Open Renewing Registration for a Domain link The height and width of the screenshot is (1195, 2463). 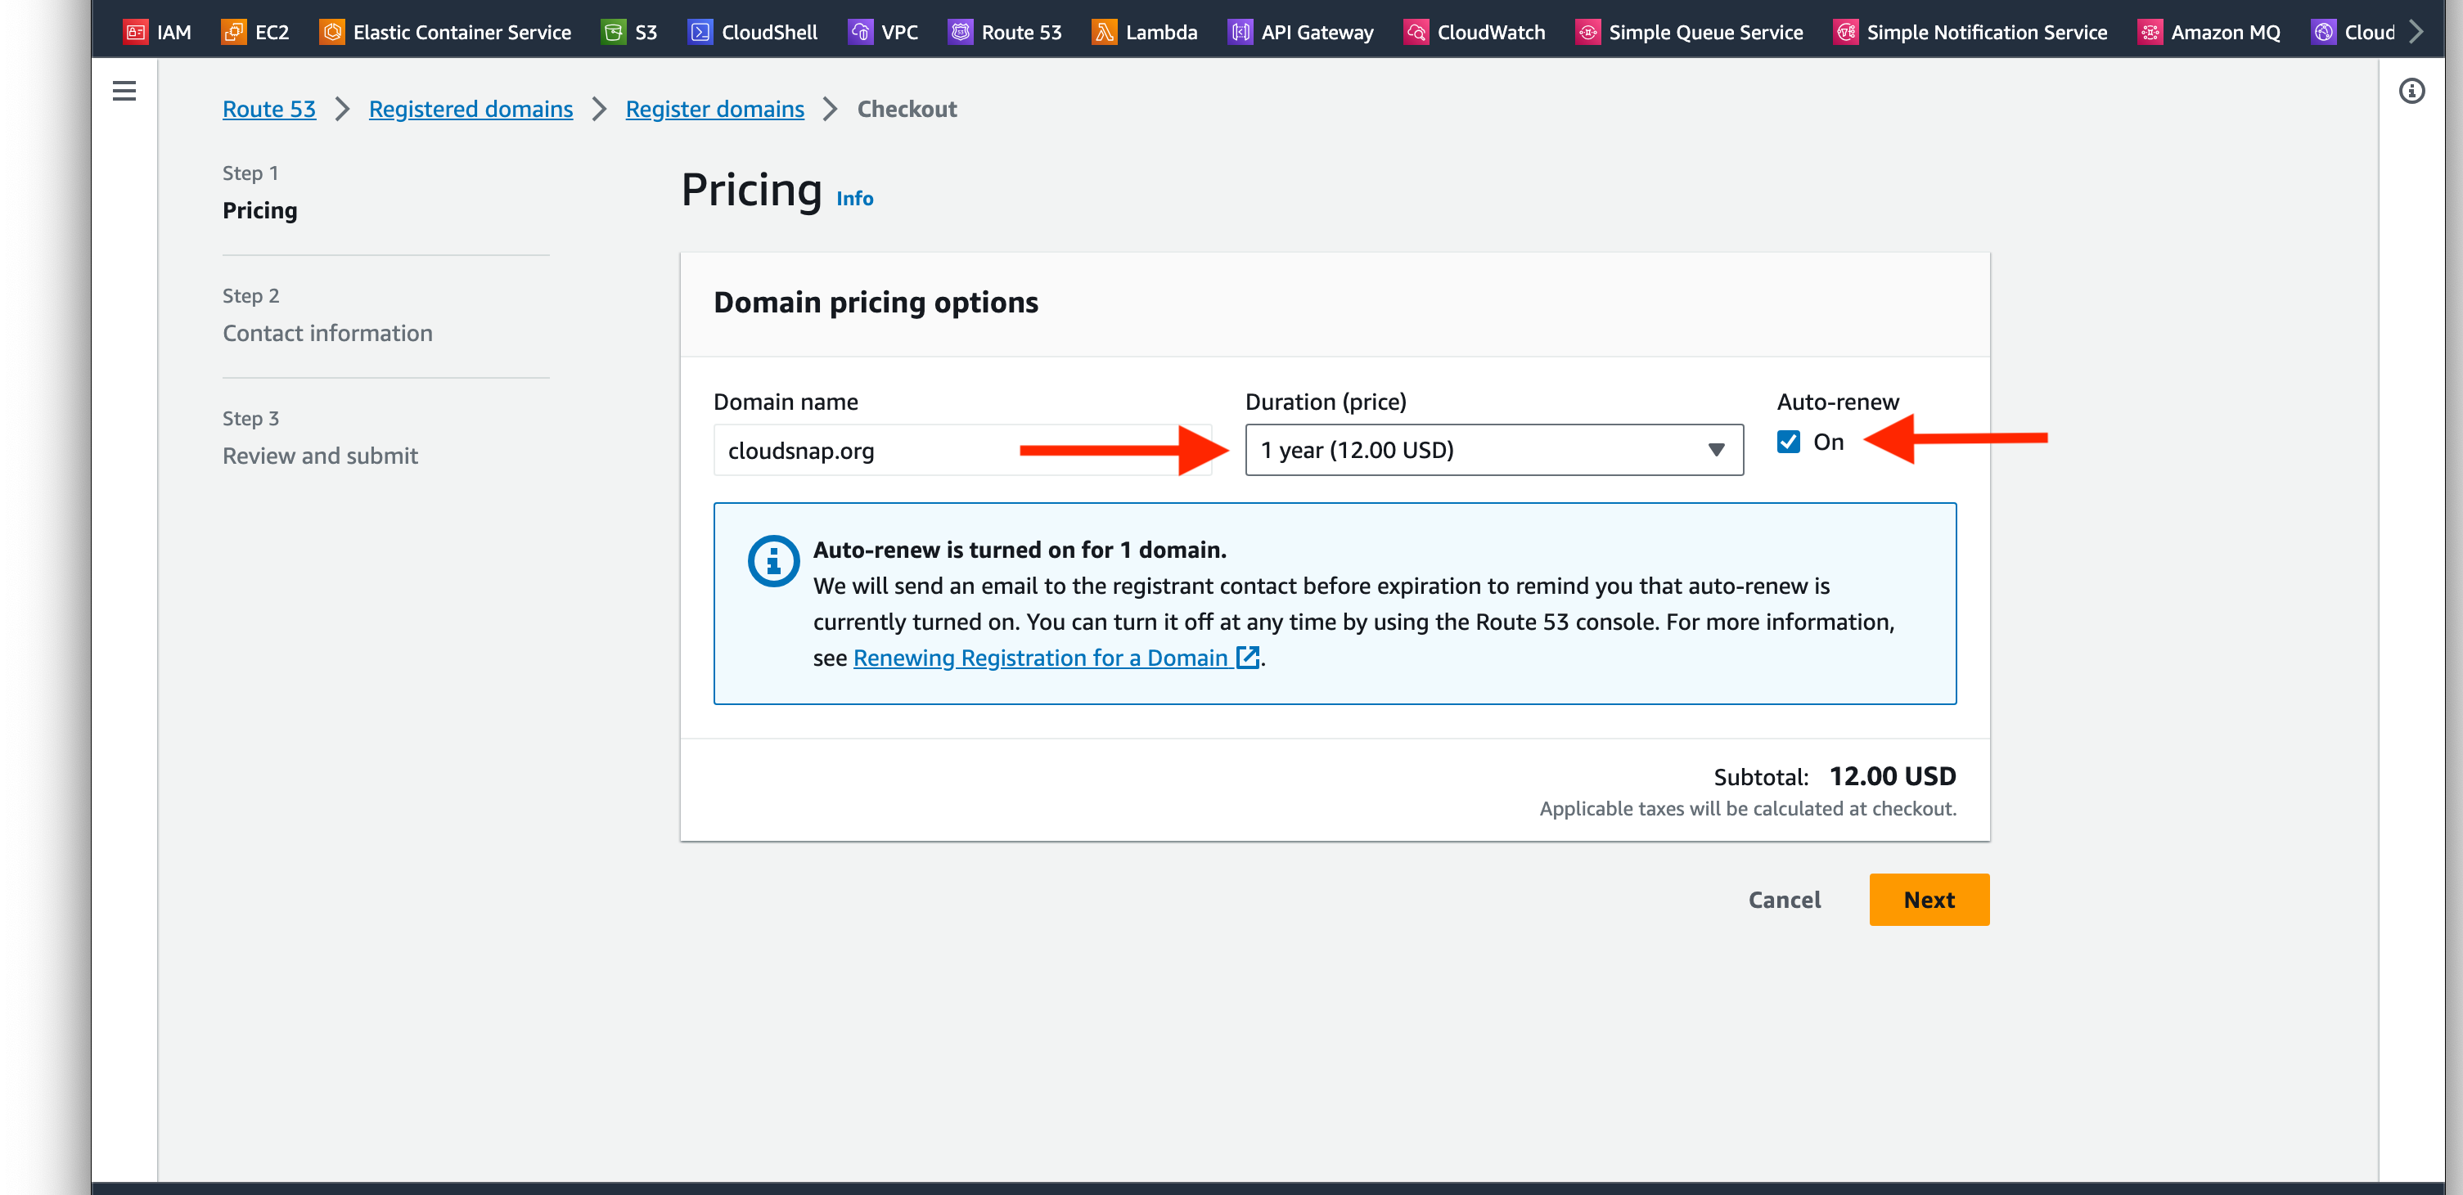1040,658
